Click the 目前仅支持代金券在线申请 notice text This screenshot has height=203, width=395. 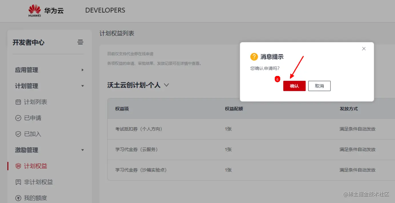130,54
